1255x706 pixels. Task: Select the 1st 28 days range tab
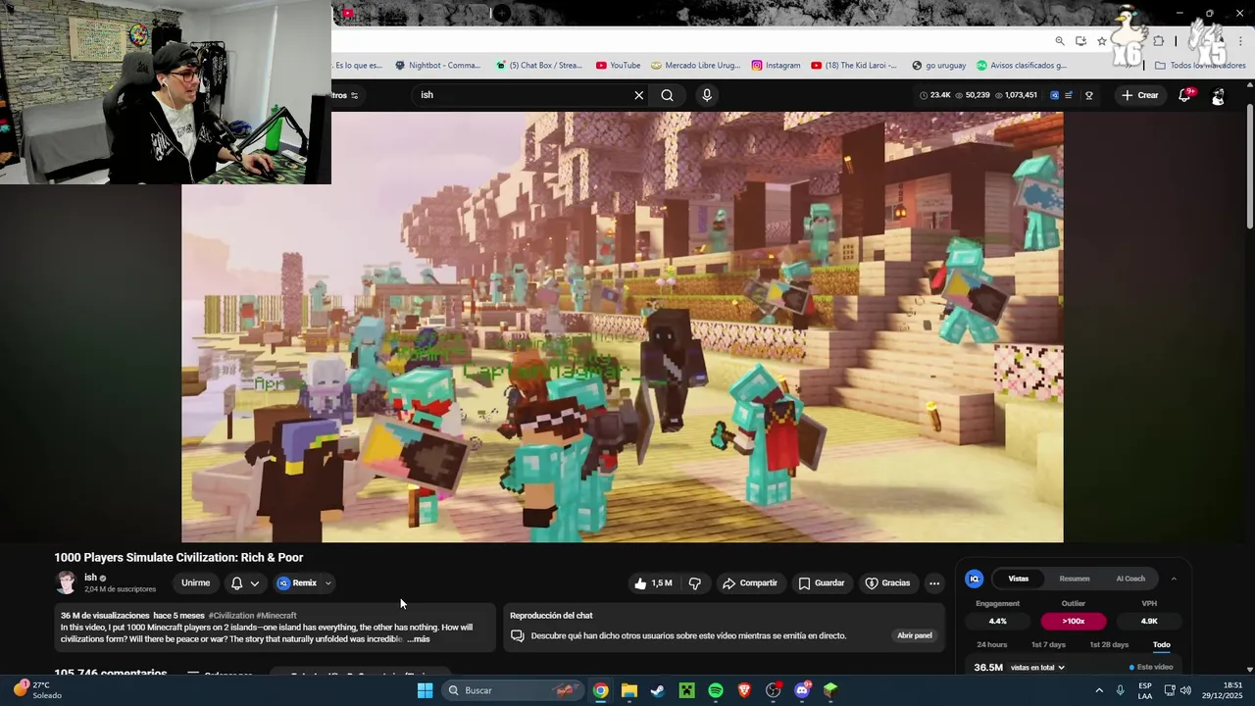[x=1109, y=645]
